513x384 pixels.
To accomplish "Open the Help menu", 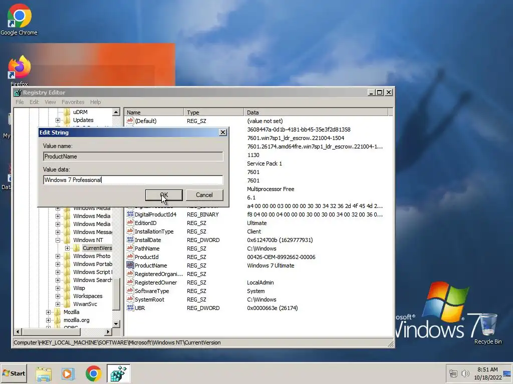I will tap(96, 102).
